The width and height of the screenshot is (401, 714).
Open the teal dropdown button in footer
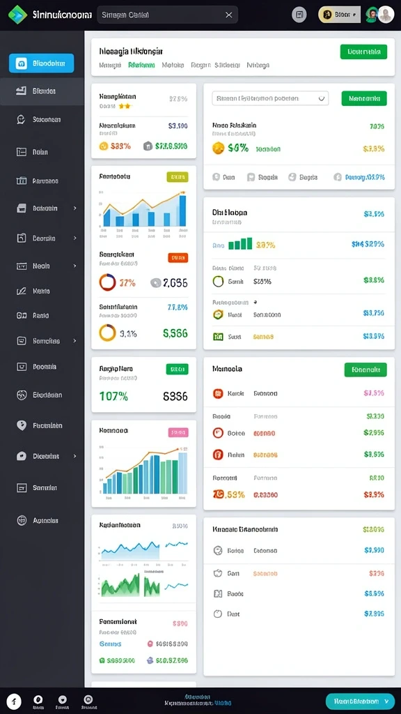pos(360,701)
